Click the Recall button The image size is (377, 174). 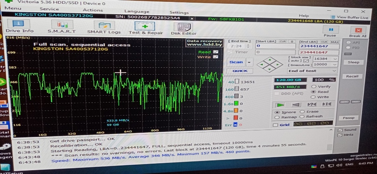coord(352,76)
